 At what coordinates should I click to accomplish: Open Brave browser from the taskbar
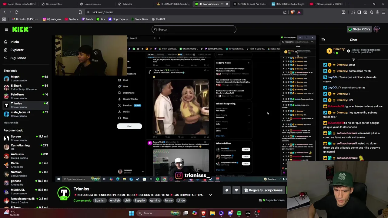(203, 213)
